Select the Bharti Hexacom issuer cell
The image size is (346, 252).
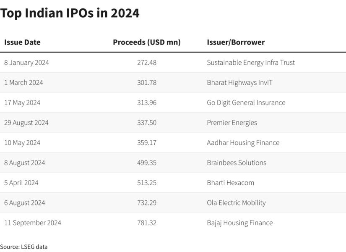230,183
